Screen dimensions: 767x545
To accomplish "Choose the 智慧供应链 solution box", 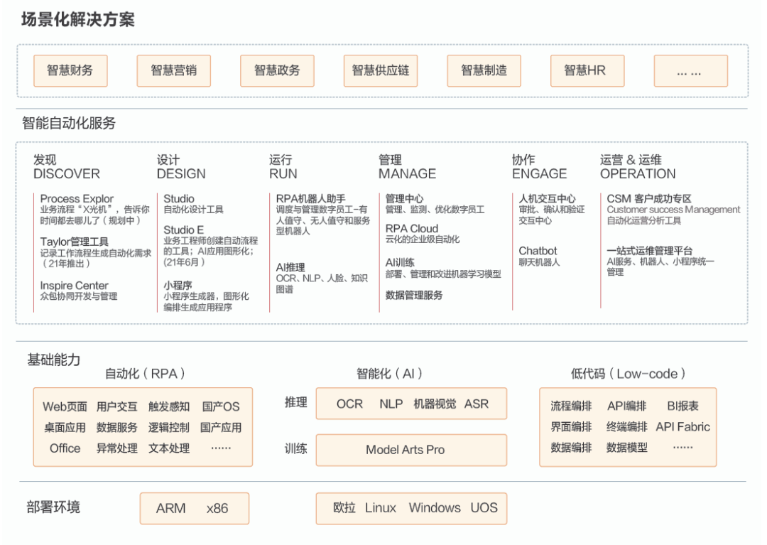I will pyautogui.click(x=381, y=71).
